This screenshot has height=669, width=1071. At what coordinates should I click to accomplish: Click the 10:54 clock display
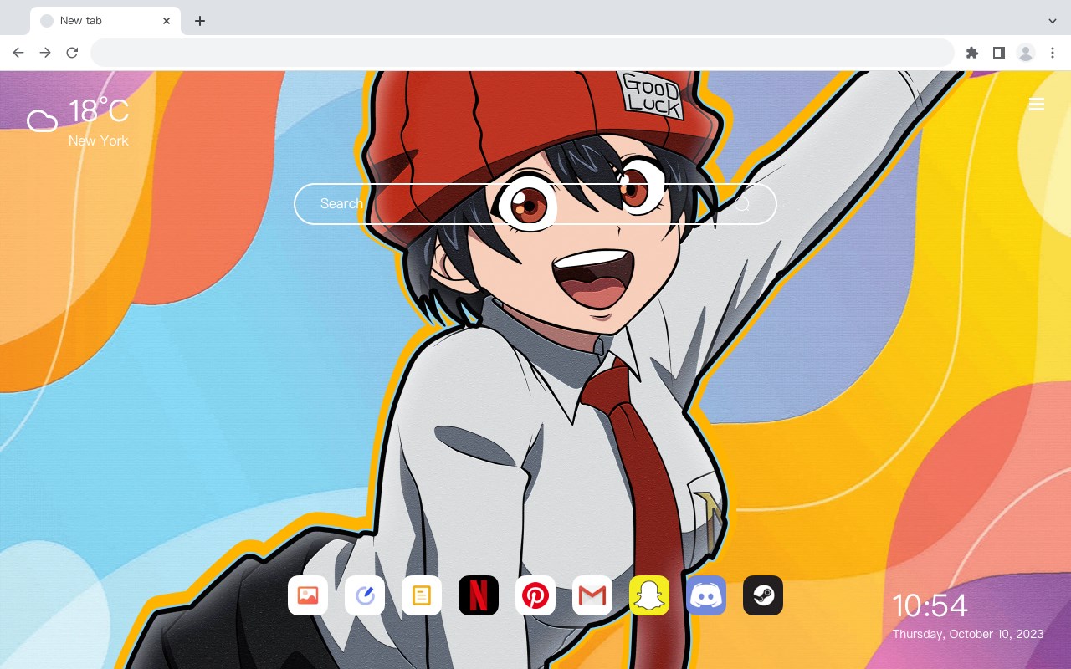click(x=930, y=605)
